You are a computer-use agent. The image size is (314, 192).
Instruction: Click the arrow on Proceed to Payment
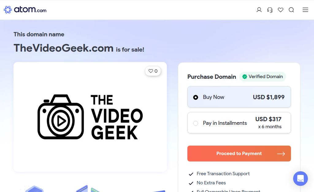coord(281,154)
